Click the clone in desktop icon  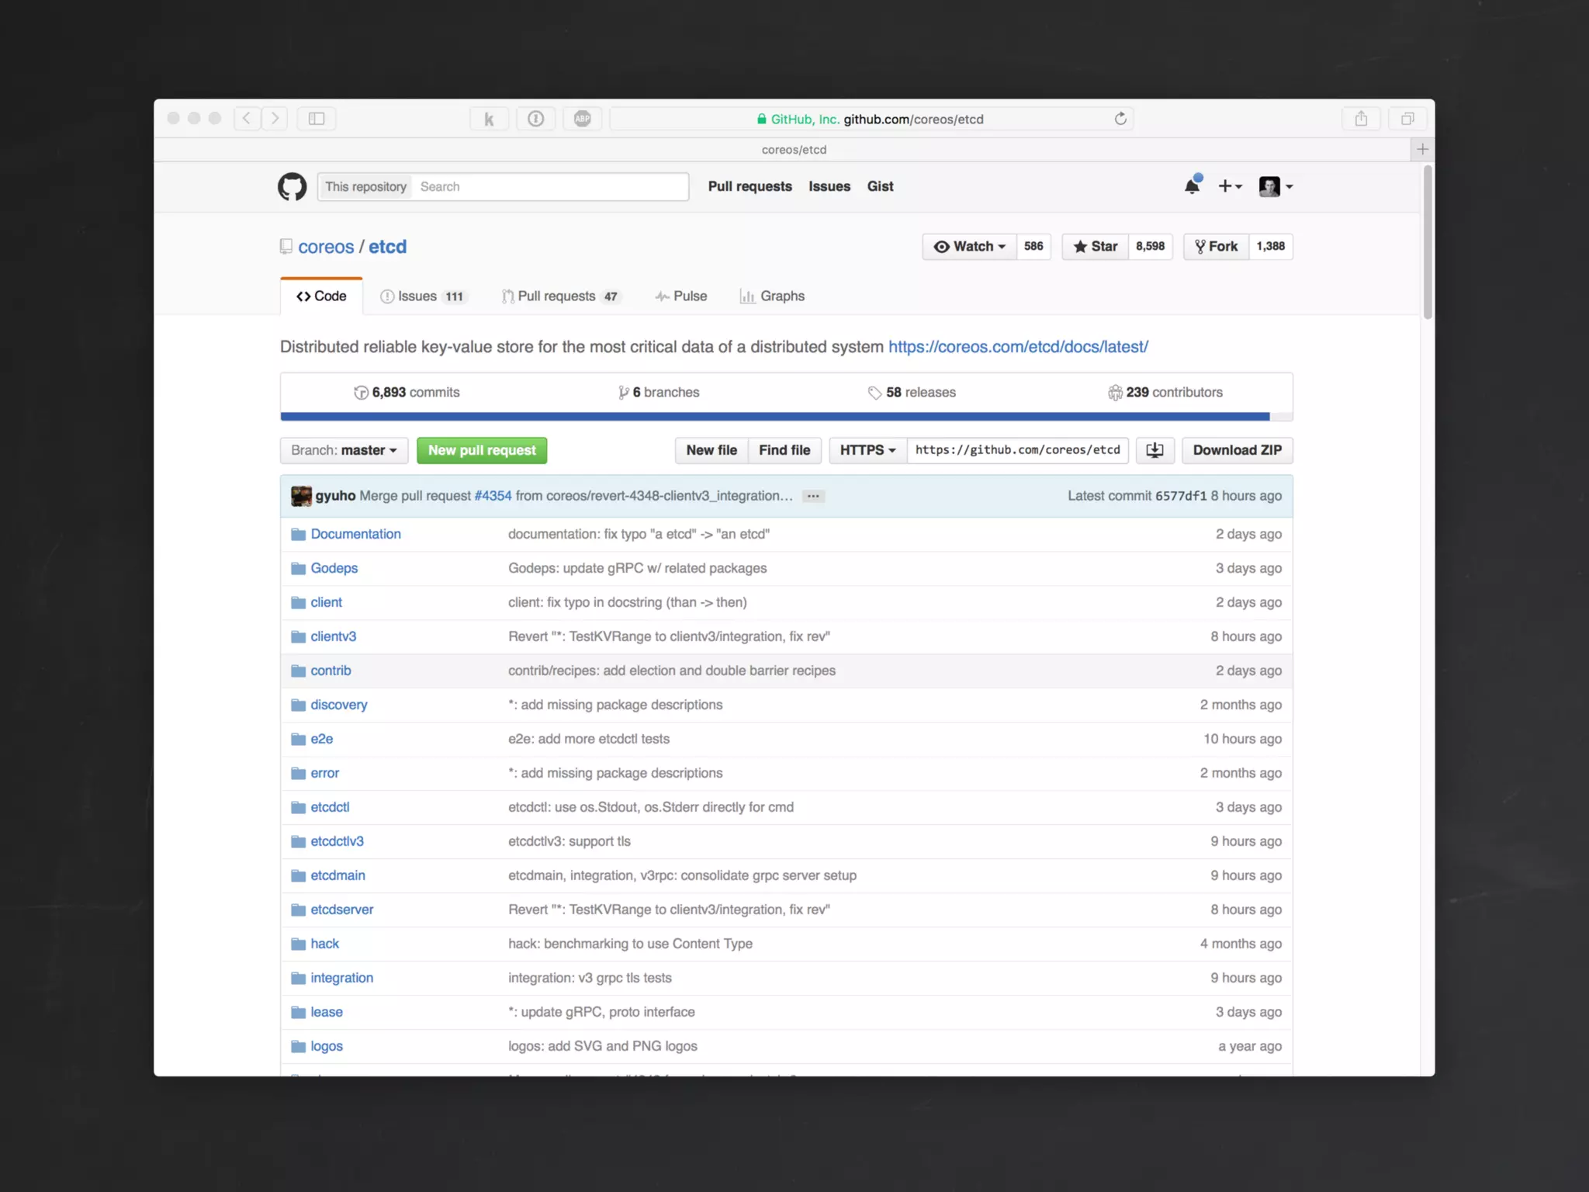point(1155,450)
